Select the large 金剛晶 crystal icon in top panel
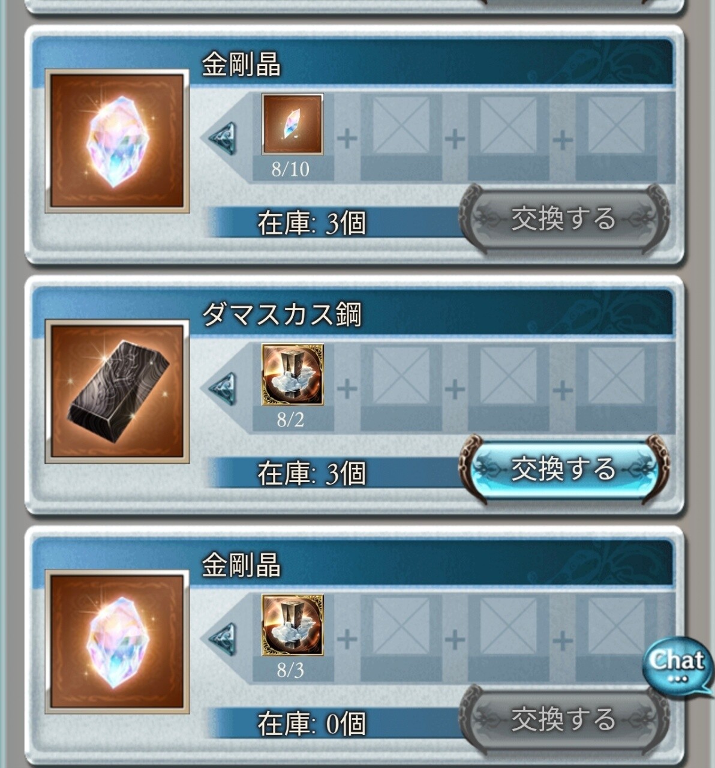This screenshot has height=768, width=715. [x=118, y=142]
